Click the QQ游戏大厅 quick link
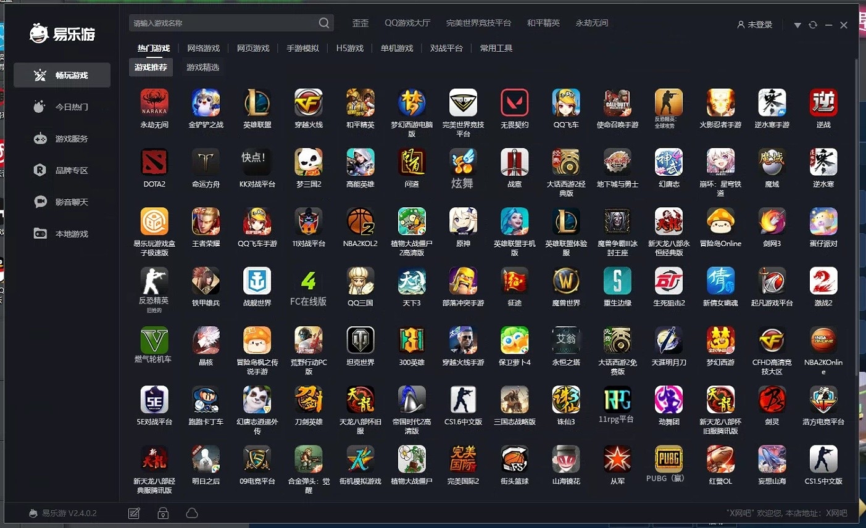The image size is (866, 528). 407,23
